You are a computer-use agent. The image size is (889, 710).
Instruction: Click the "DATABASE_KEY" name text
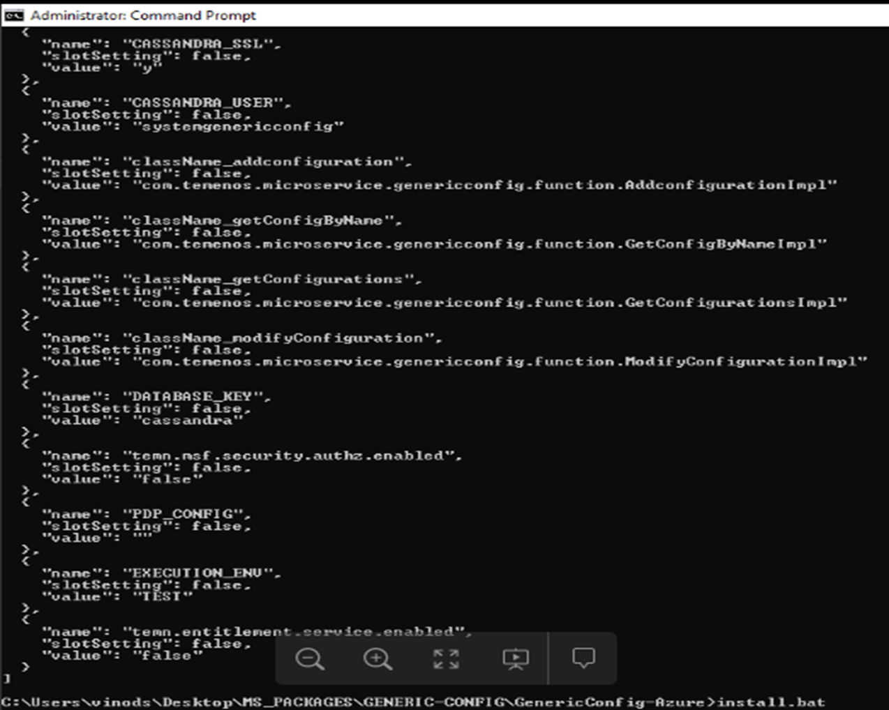pos(197,396)
